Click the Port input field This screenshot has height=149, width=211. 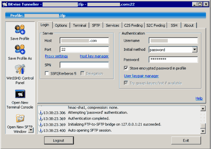[x=84, y=49]
